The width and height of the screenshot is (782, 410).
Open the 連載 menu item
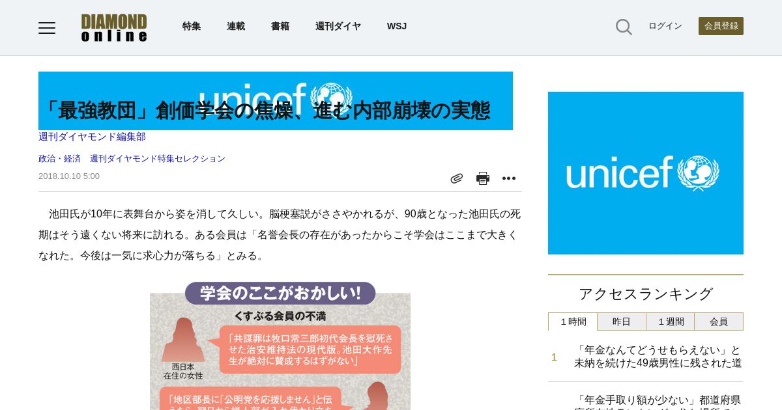[x=236, y=26]
